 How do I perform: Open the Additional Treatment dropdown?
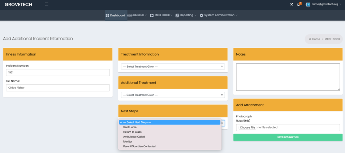tap(173, 95)
